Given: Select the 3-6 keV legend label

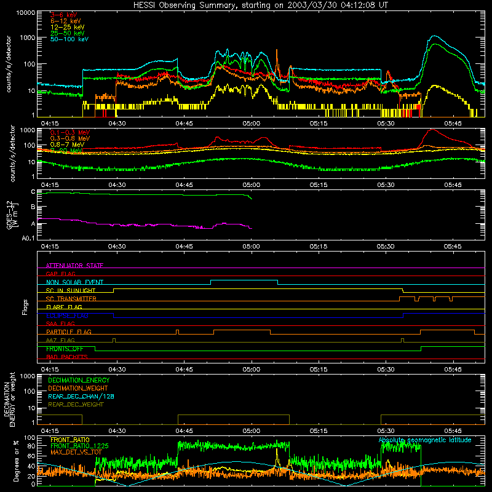Looking at the screenshot, I should 63,15.
